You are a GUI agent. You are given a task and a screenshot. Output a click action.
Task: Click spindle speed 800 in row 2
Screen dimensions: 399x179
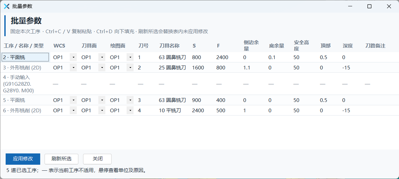coord(197,57)
